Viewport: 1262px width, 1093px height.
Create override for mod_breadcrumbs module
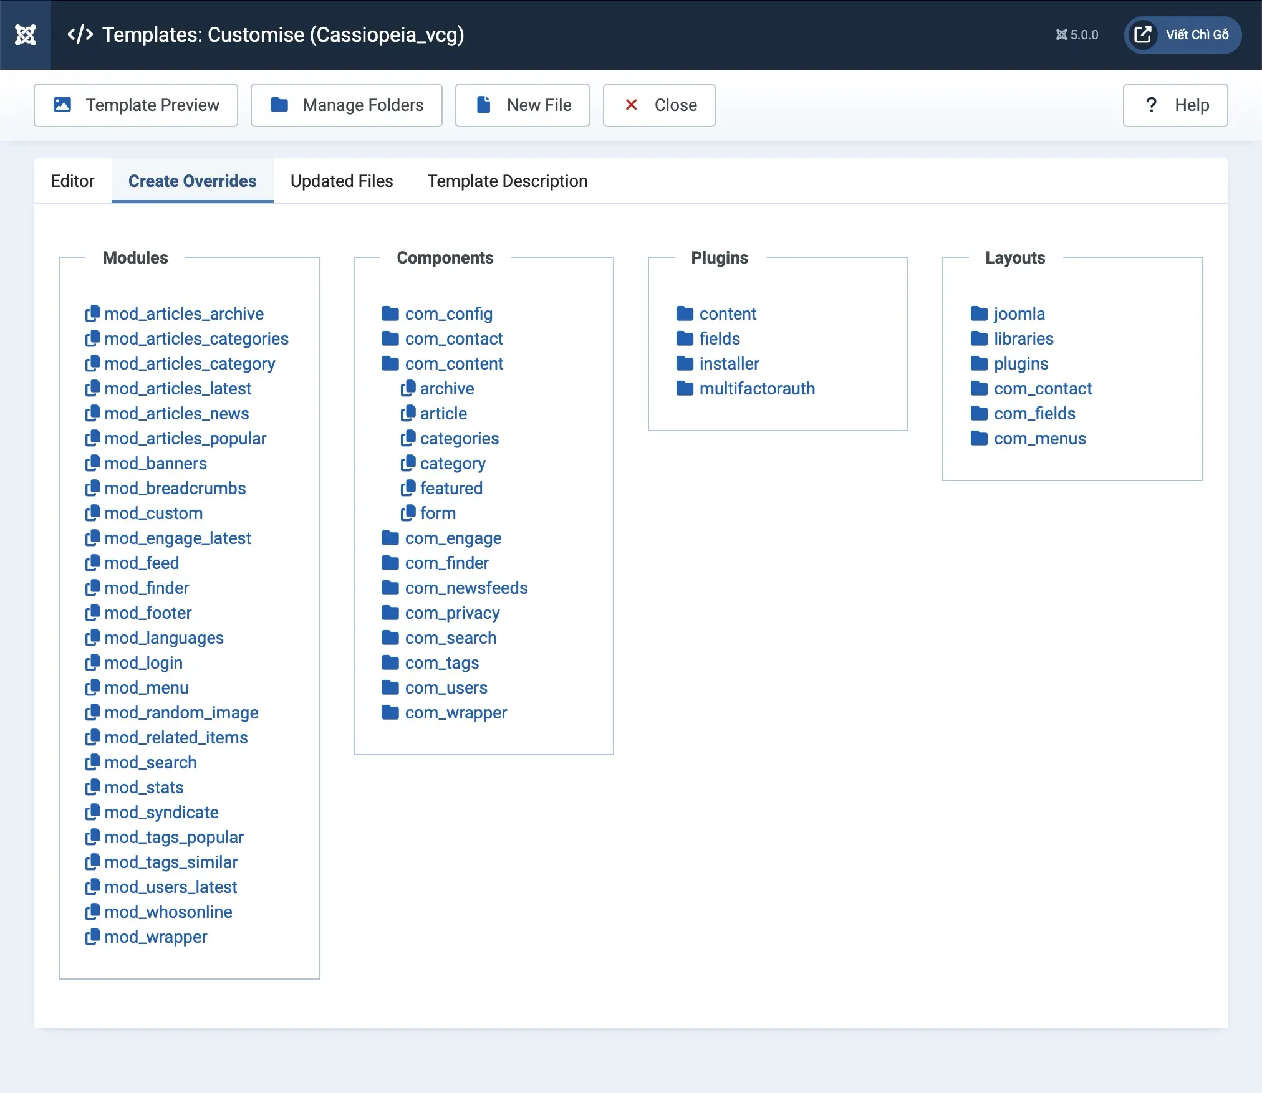coord(175,488)
